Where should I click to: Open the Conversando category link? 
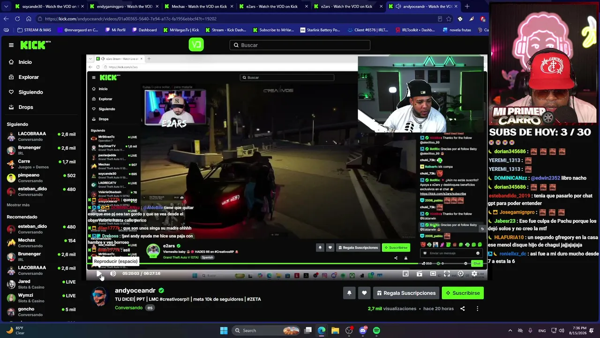pos(128,307)
